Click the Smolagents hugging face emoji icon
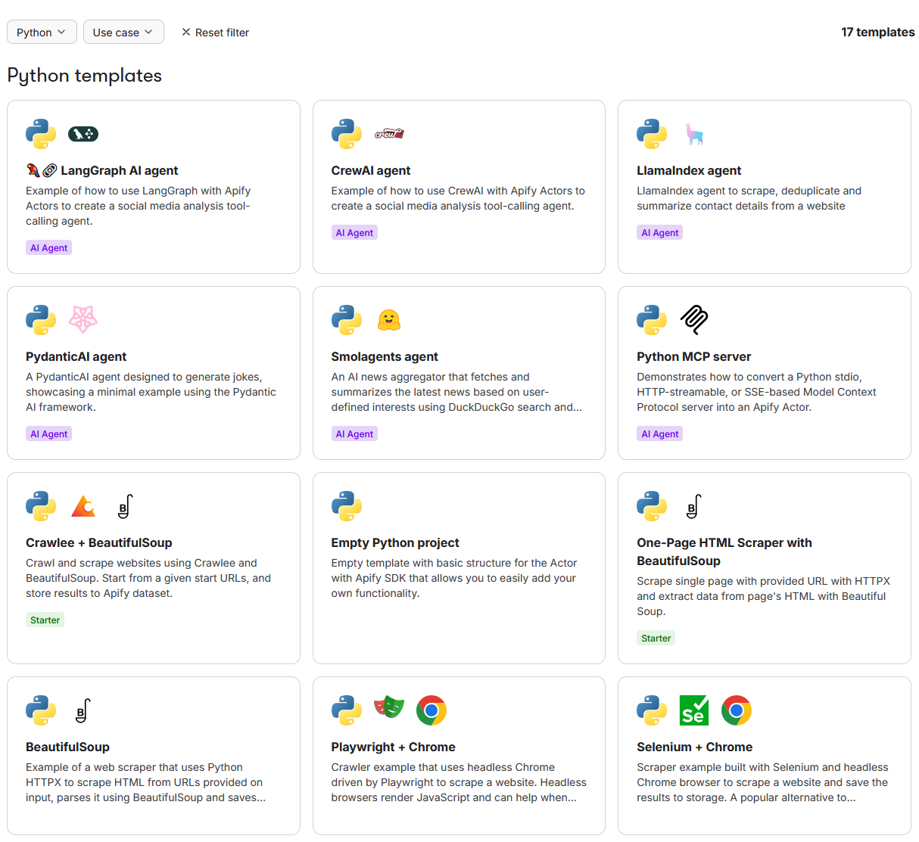 click(x=389, y=320)
